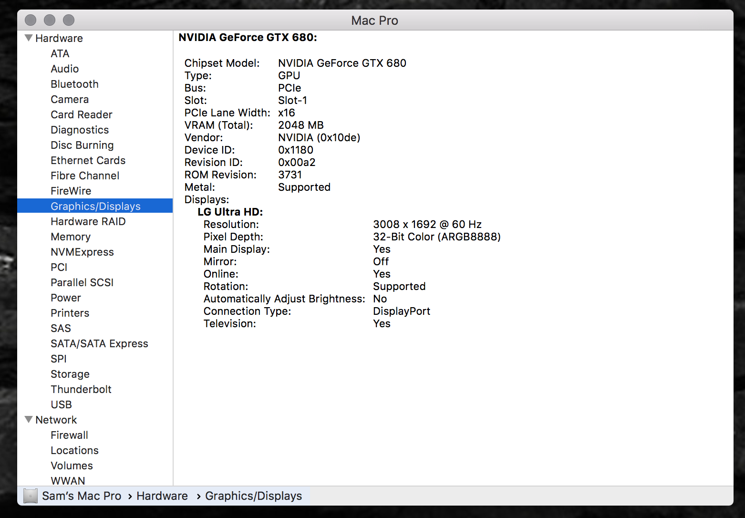Select NVMExpress in the sidebar
Image resolution: width=745 pixels, height=518 pixels.
coord(83,252)
